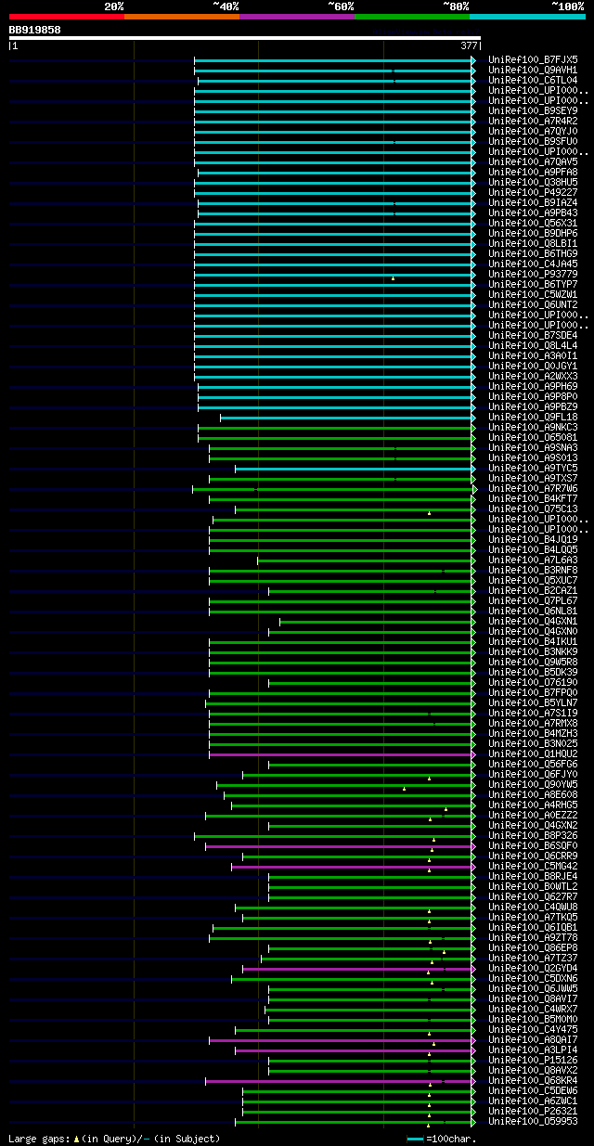Select hit label UniRef100_A9SNA3
This screenshot has width=594, height=1146.
tap(533, 447)
